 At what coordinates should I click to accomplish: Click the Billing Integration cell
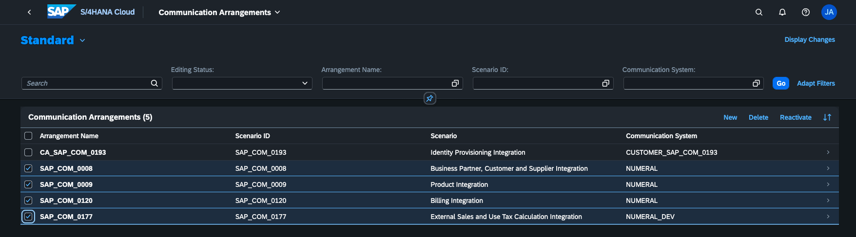pos(457,201)
